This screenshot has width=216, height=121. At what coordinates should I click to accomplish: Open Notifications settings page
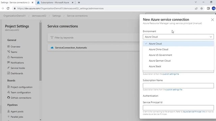pyautogui.click(x=17, y=63)
